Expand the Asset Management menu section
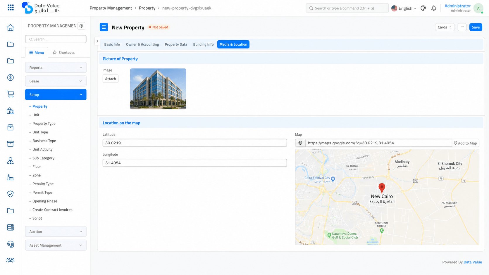This screenshot has width=489, height=275. point(56,245)
